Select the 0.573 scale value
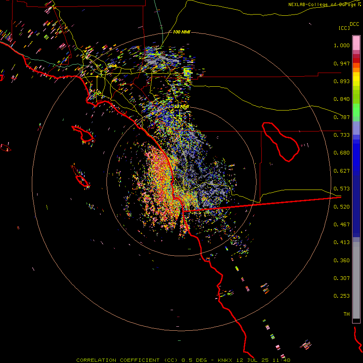Viewport: 363px width, 363px height. pyautogui.click(x=342, y=189)
